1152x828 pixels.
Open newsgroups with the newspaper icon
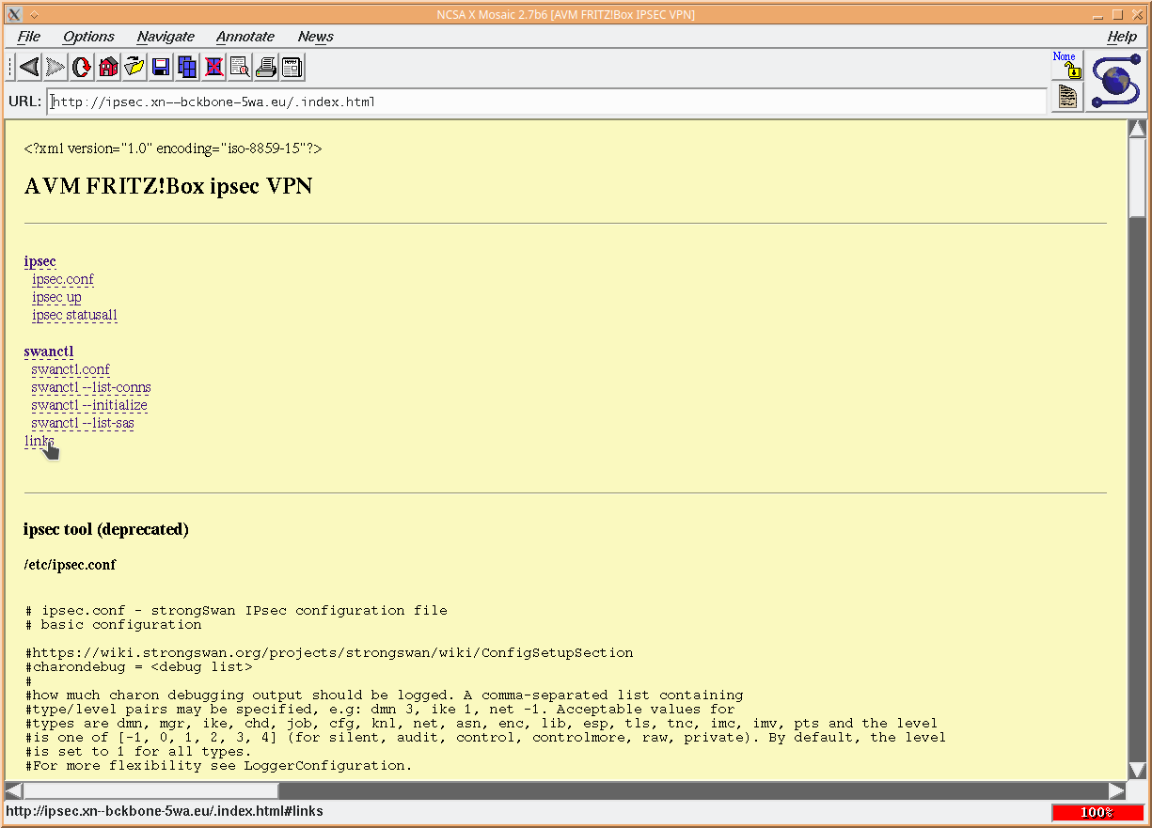pos(292,67)
